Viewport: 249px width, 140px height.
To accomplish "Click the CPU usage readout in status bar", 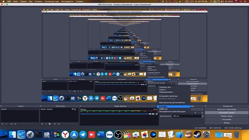I will point(233,128).
